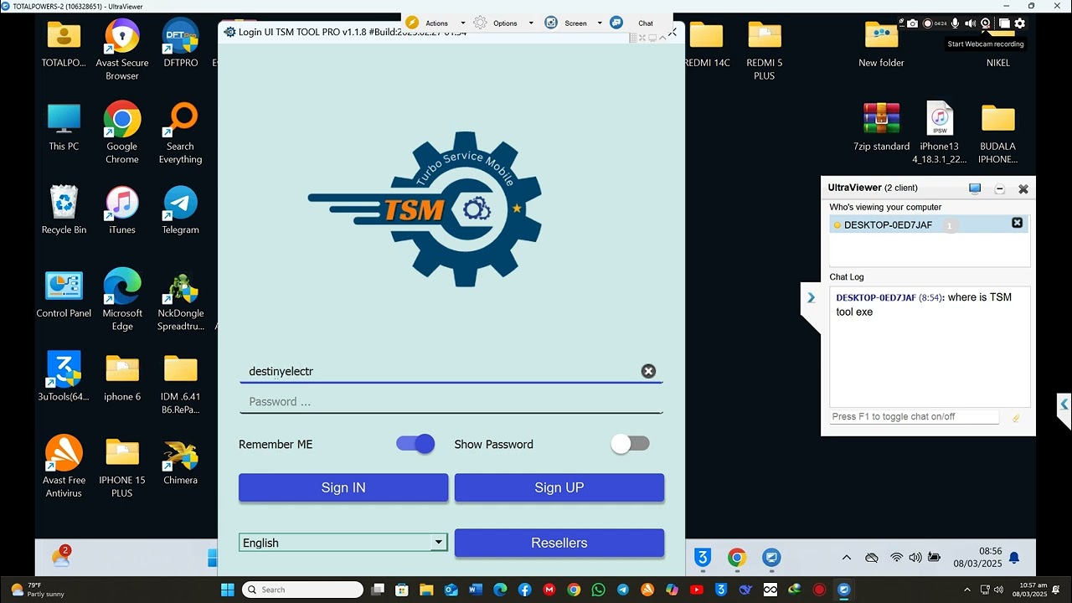Show hidden tray icons on remote taskbar

846,558
